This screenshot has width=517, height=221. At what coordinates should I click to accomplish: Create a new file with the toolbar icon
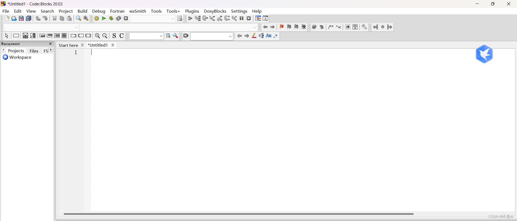(x=7, y=19)
